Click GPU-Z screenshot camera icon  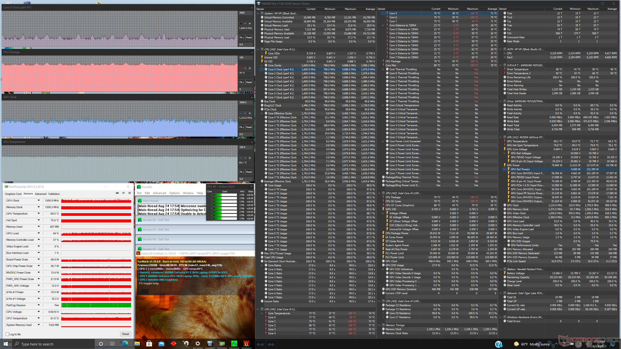[x=117, y=193]
